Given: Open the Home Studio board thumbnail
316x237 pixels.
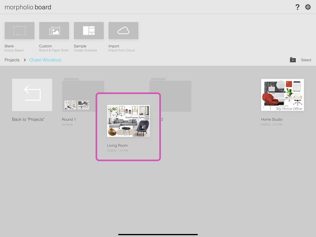Looking at the screenshot, I should 282,95.
